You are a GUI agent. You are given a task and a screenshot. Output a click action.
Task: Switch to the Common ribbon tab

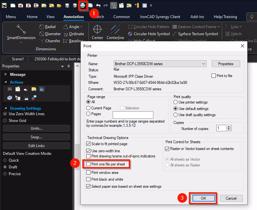coord(121,17)
